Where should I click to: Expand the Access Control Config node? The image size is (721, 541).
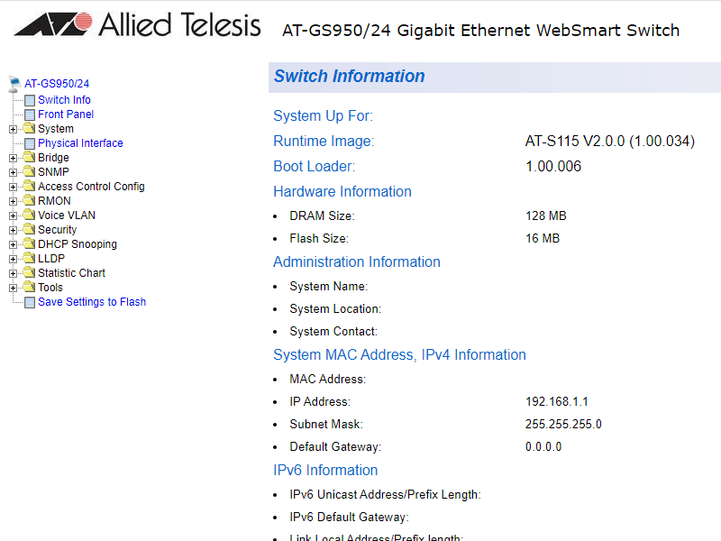pos(13,187)
